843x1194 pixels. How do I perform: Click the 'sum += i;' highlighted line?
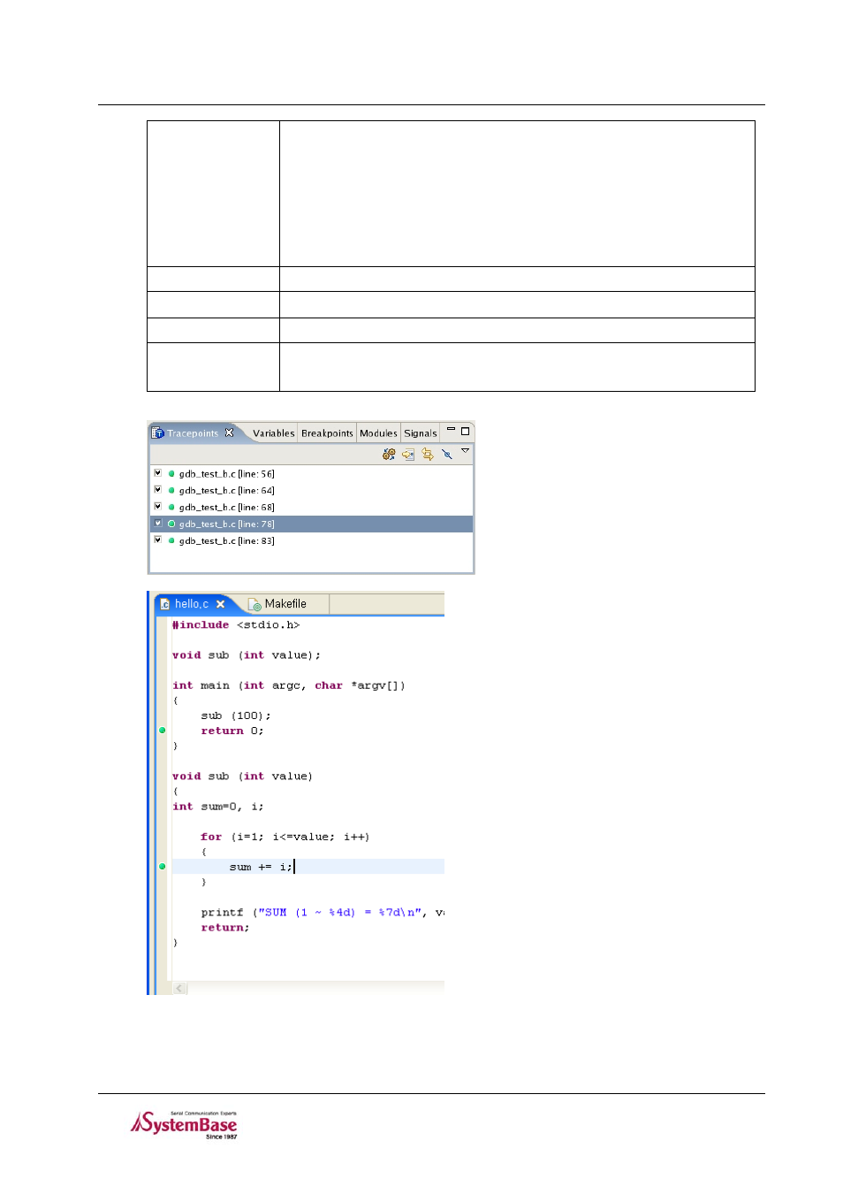point(308,867)
